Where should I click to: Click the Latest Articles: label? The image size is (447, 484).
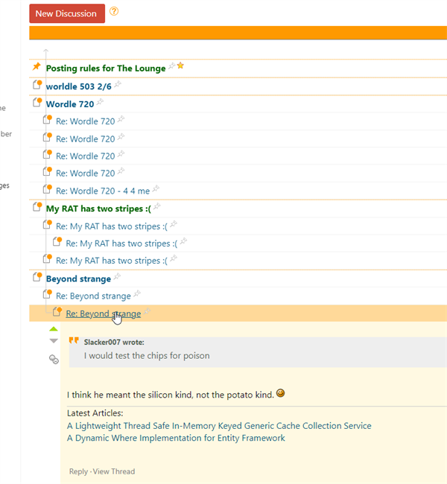coord(95,413)
